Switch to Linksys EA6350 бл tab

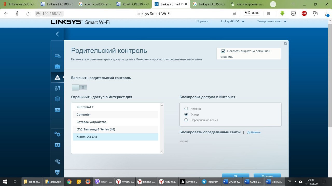point(209,4)
